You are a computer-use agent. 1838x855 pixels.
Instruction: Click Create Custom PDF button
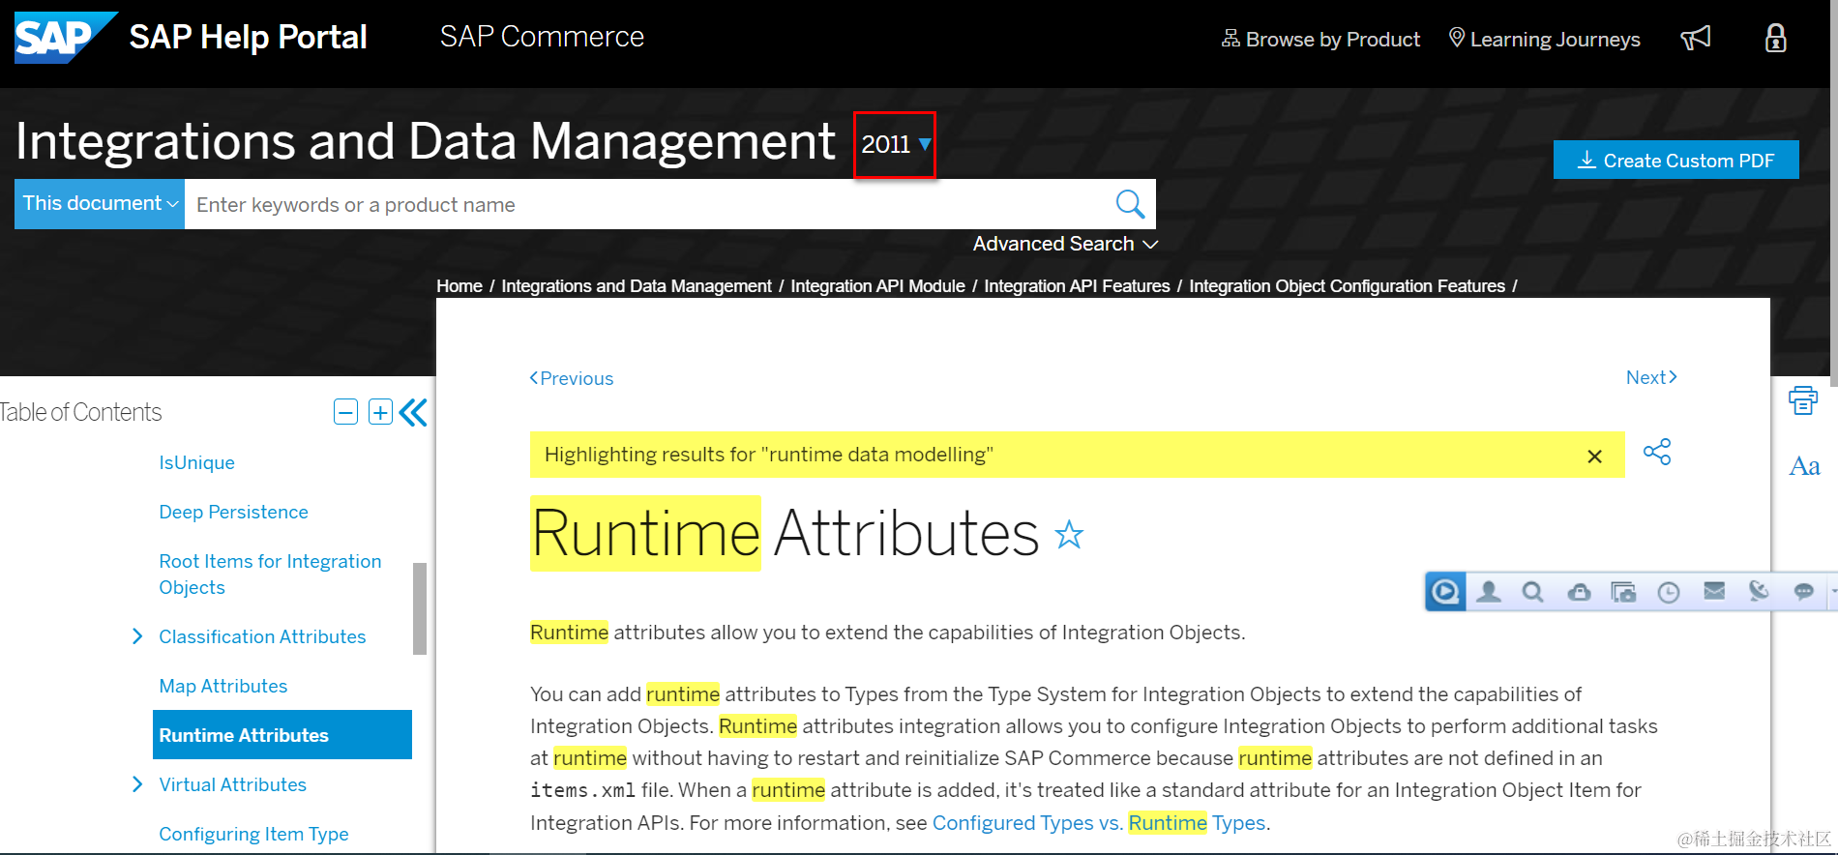(x=1676, y=161)
